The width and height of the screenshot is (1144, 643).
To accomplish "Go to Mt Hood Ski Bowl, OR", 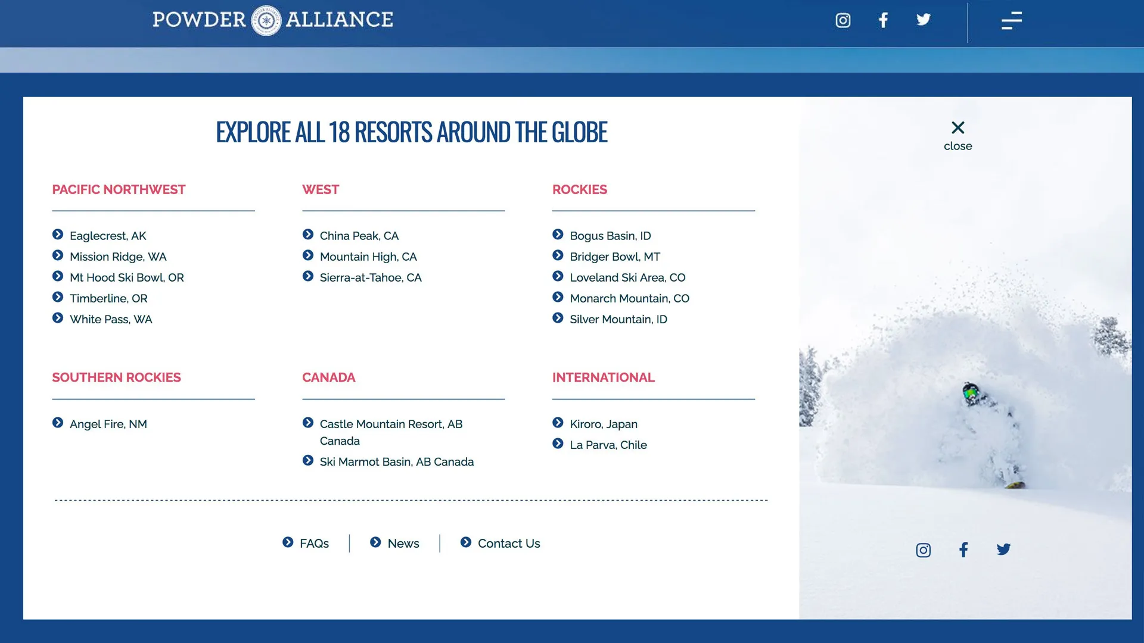I will [127, 277].
